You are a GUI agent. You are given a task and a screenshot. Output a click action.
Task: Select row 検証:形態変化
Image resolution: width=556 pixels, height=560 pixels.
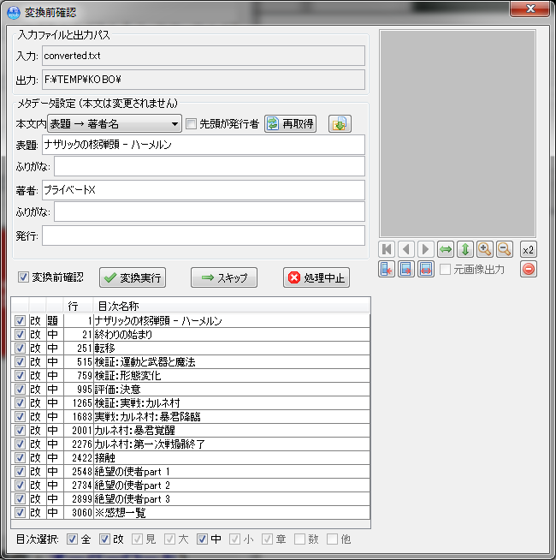coord(191,375)
